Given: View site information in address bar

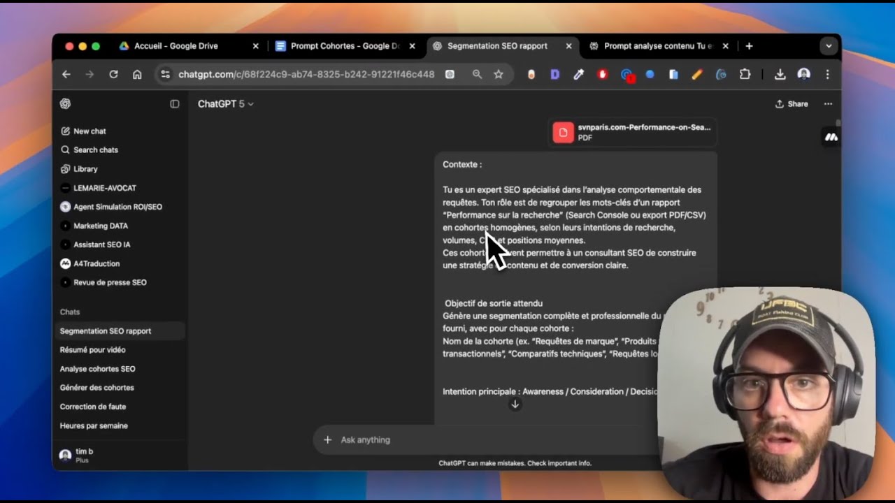Looking at the screenshot, I should (165, 74).
